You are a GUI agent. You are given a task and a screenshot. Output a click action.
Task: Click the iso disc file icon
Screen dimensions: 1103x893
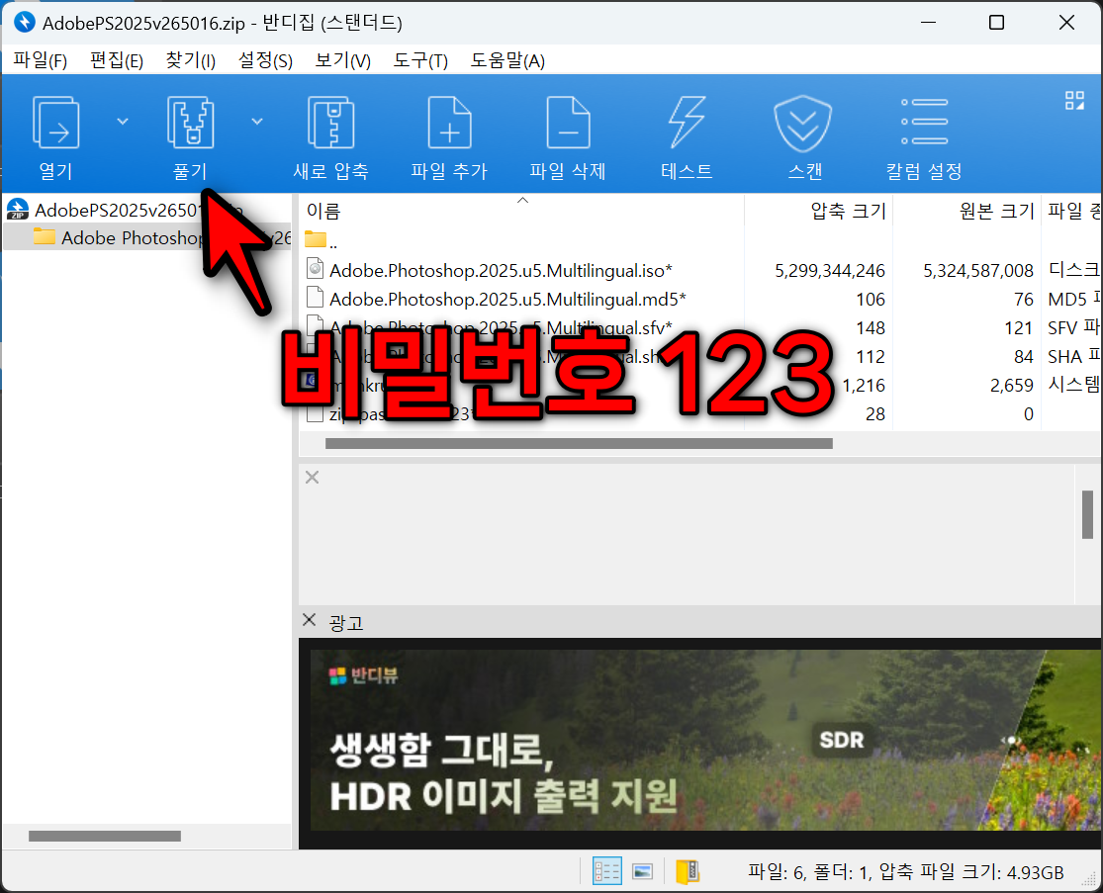point(316,269)
